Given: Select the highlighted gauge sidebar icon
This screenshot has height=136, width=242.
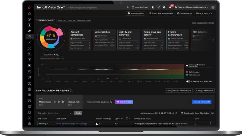Looking at the screenshot, I should pos(29,37).
